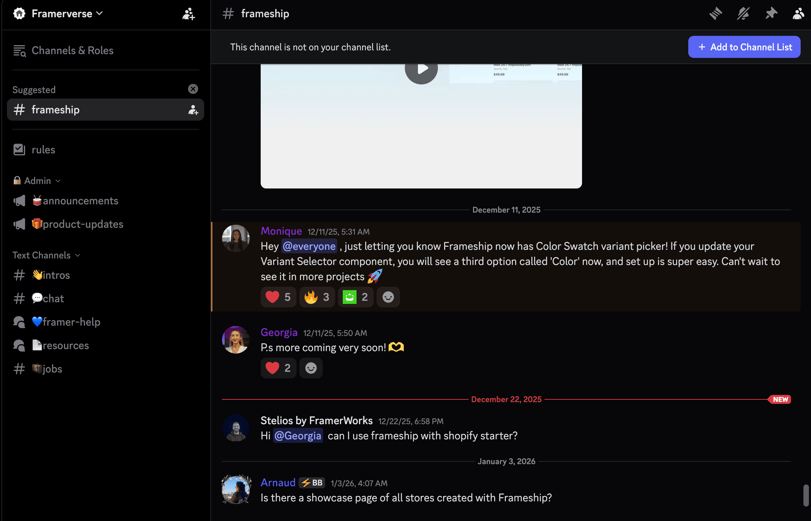Open the Pinned Messages icon
Viewport: 811px width, 521px height.
[x=771, y=13]
